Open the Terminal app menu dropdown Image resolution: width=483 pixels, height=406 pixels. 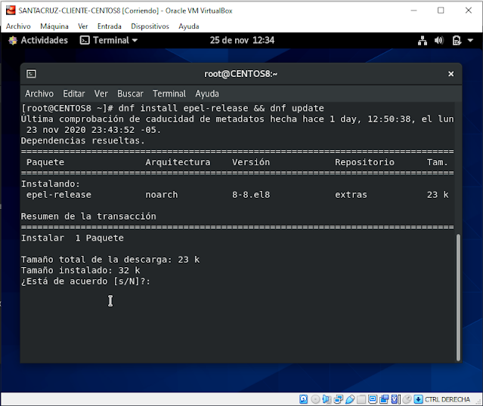[109, 40]
